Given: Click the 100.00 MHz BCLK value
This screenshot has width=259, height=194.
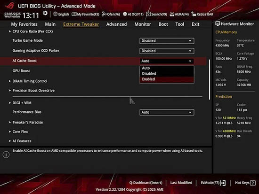Looking at the screenshot, I should [x=224, y=59].
